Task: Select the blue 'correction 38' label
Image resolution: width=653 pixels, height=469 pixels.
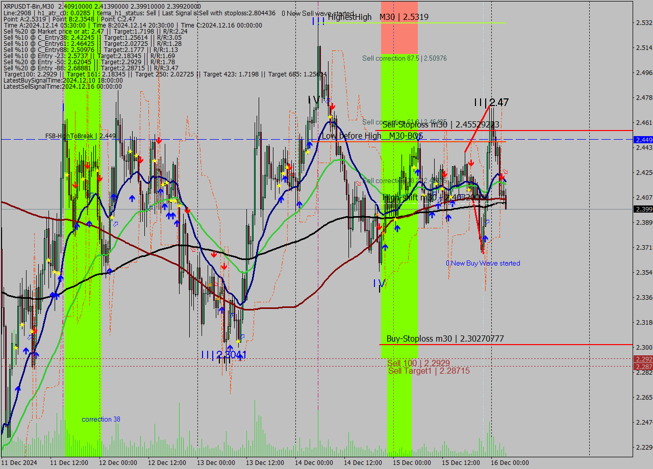Action: tap(101, 419)
